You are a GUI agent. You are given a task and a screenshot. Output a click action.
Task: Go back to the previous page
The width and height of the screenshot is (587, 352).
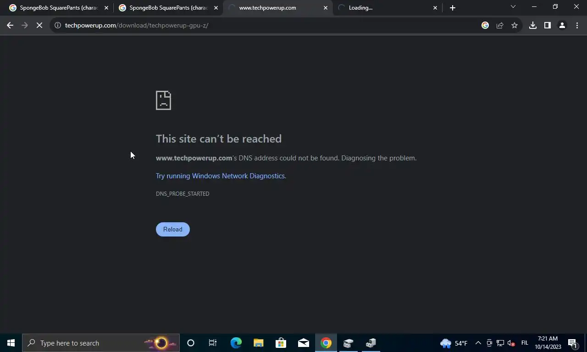click(10, 26)
